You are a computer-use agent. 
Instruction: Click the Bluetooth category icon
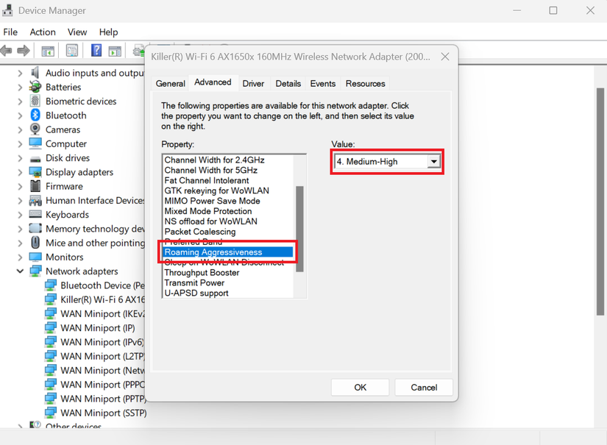pyautogui.click(x=34, y=115)
